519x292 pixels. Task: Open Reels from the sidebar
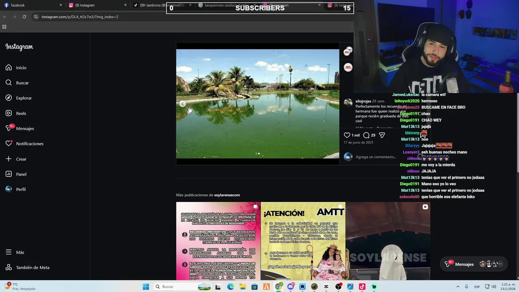tap(16, 113)
